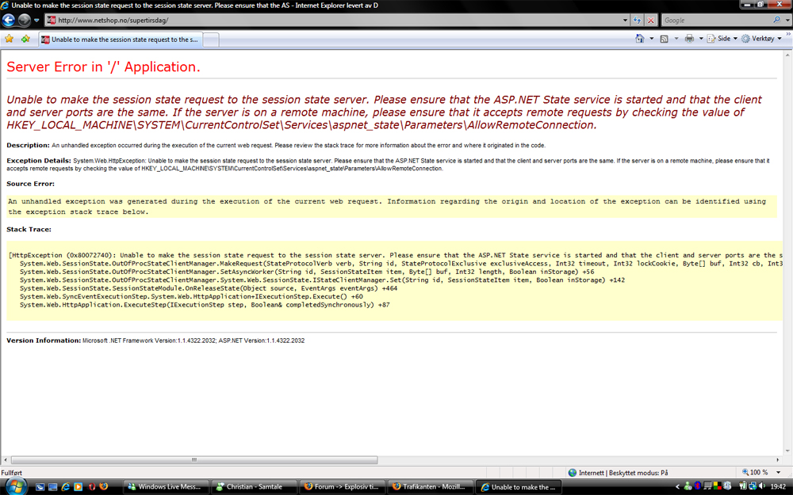This screenshot has width=793, height=495.
Task: Click 'Internett | Beskyttet modus: På' status zone
Action: (x=618, y=473)
